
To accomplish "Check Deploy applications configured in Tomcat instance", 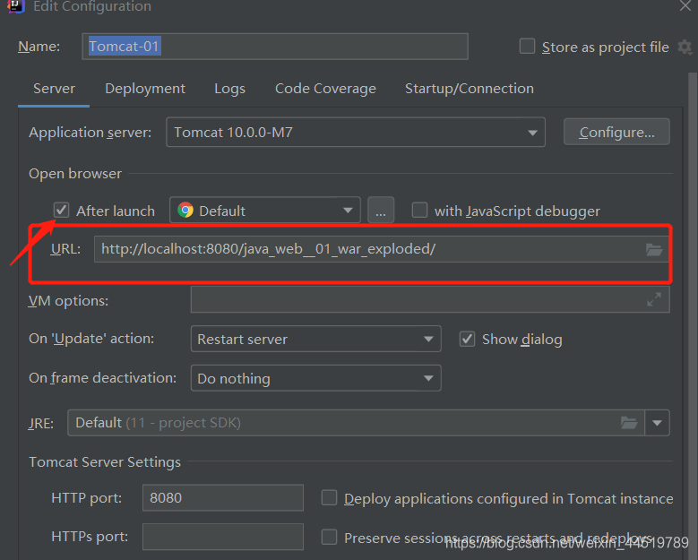I will coord(329,497).
